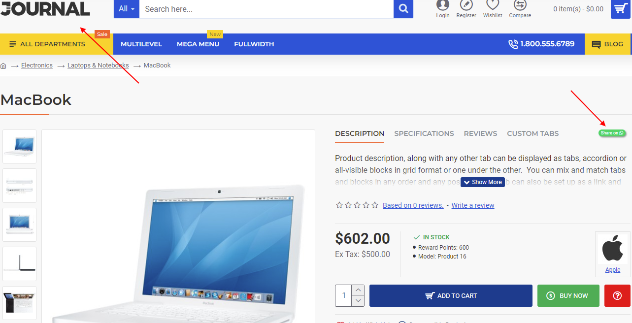Image resolution: width=632 pixels, height=323 pixels.
Task: Click the Share on WhatsApp badge
Action: point(612,133)
